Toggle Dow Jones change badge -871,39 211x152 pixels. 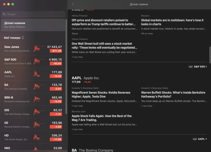click(56, 51)
